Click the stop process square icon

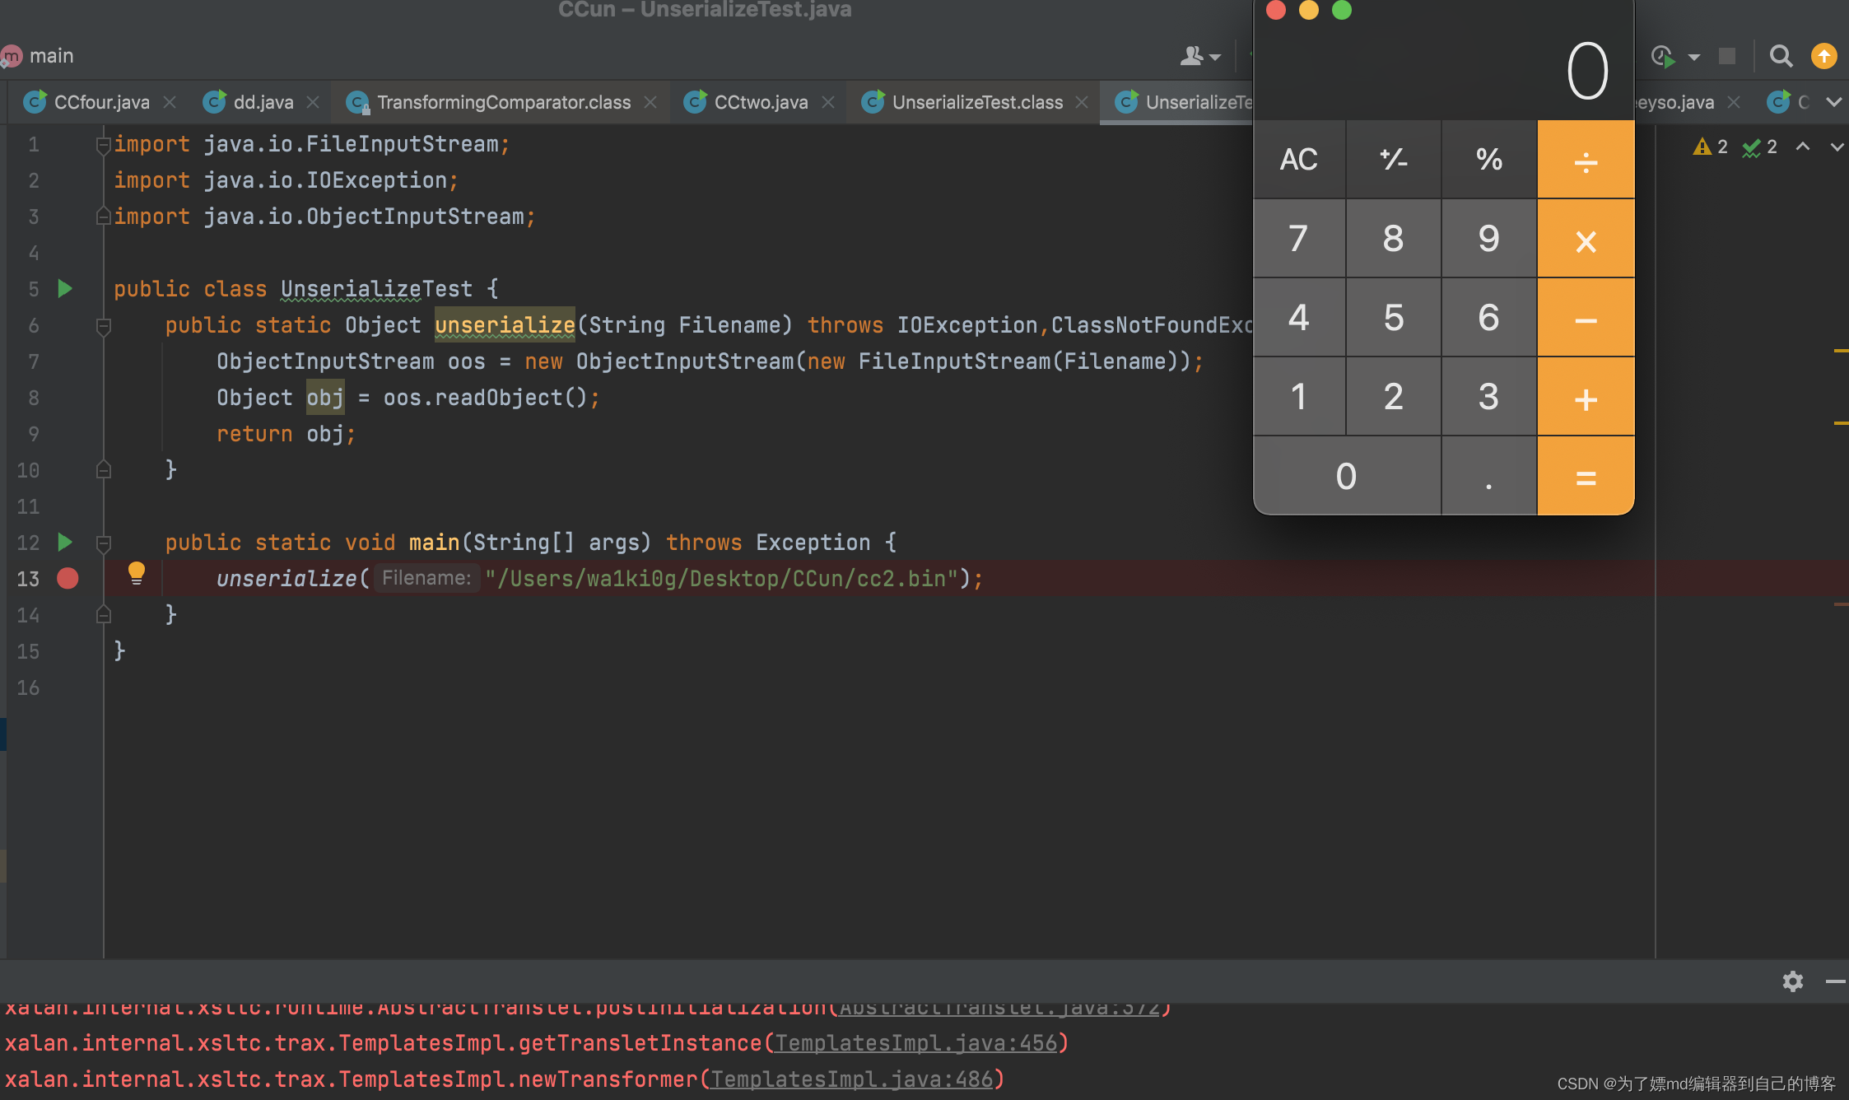[1727, 56]
